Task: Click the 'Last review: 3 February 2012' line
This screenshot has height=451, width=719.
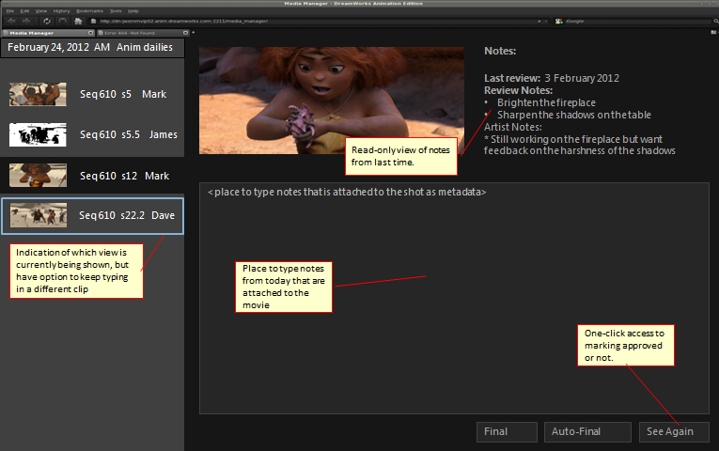Action: 552,78
